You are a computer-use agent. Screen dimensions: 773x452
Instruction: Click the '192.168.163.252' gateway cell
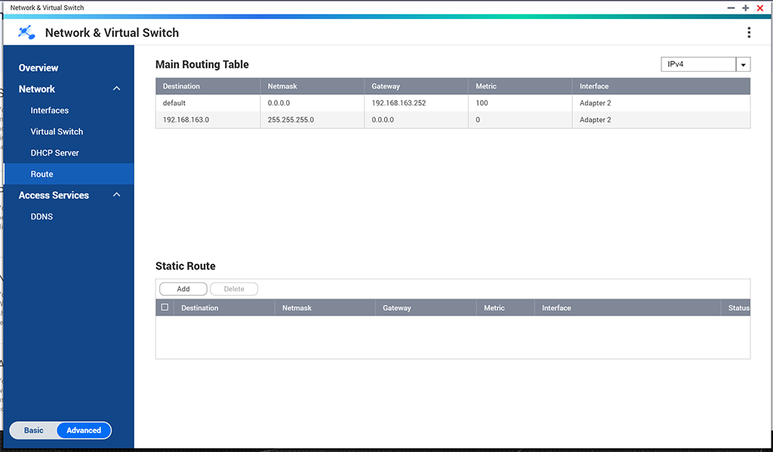pos(416,103)
